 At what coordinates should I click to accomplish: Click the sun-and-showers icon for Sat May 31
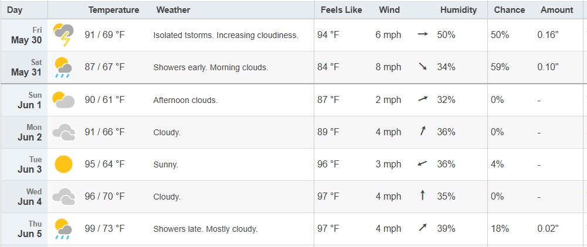[x=63, y=67]
